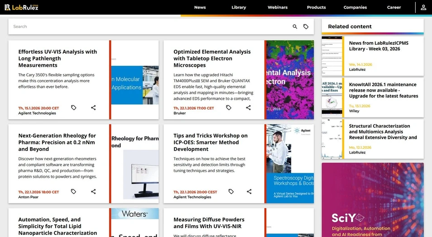Open the Products menu item
Screen dimensions: 432x237
316,7
